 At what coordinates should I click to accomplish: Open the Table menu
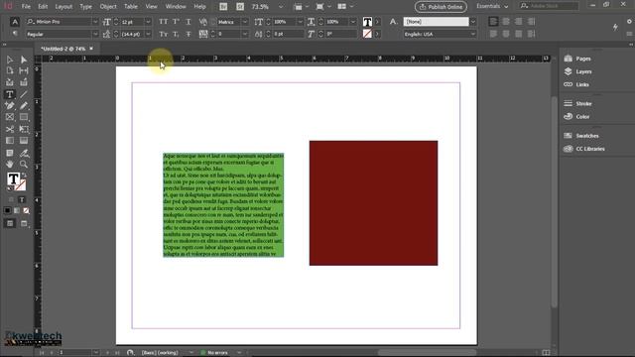(x=131, y=7)
